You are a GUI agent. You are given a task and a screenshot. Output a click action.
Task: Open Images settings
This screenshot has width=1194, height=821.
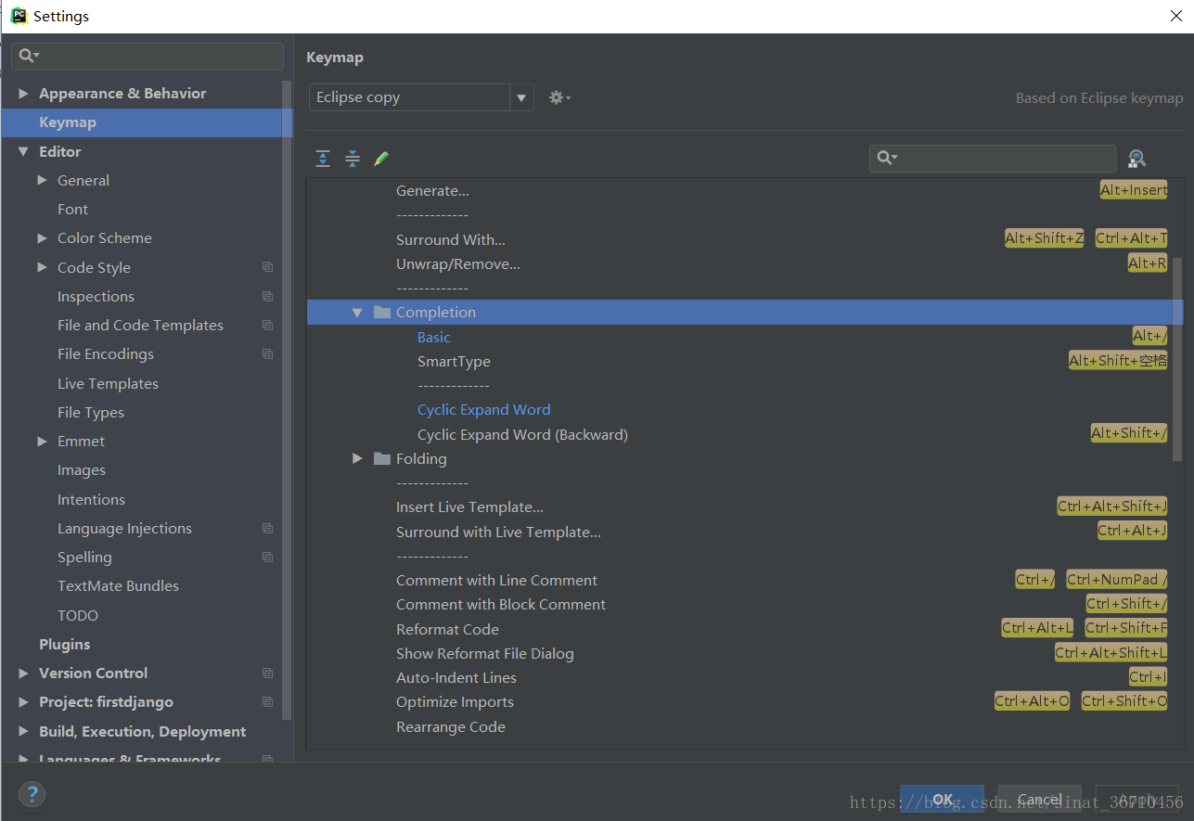(x=82, y=471)
